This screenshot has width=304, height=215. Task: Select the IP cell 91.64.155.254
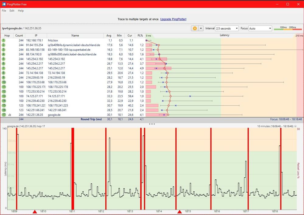(34, 45)
